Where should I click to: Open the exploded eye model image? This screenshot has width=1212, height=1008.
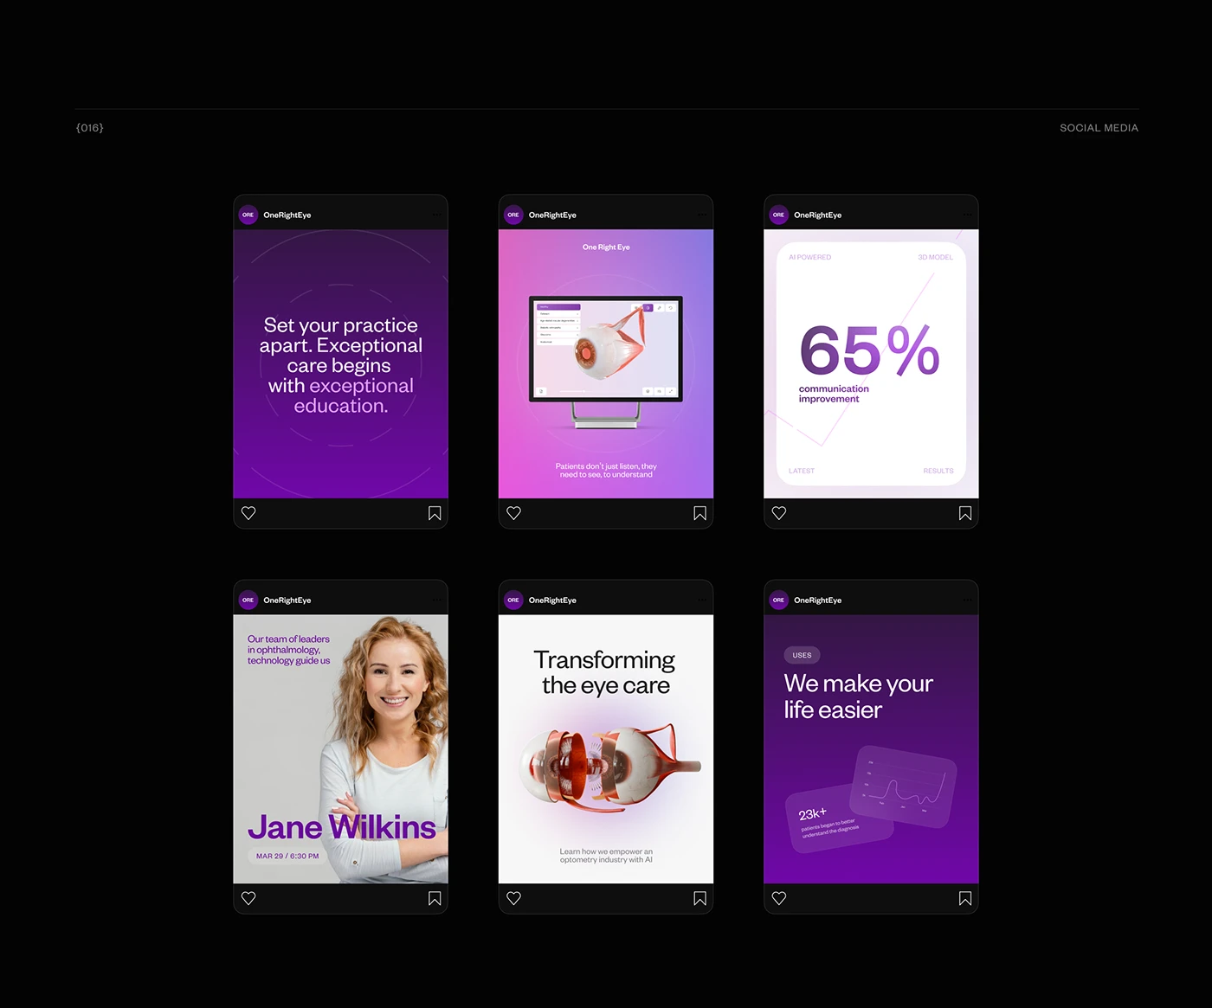coord(609,767)
